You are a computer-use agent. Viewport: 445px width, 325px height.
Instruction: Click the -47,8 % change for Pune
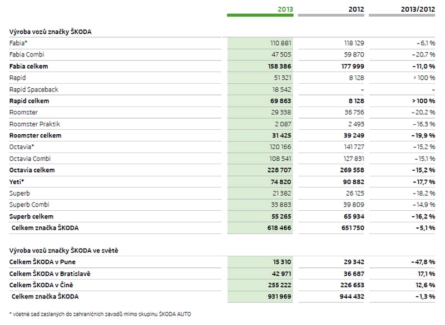point(423,262)
